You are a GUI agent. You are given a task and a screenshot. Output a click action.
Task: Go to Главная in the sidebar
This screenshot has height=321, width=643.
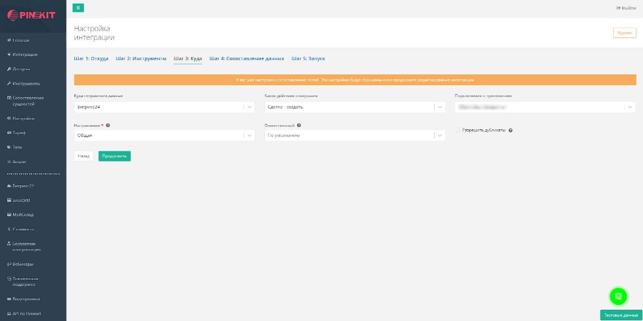click(x=21, y=40)
